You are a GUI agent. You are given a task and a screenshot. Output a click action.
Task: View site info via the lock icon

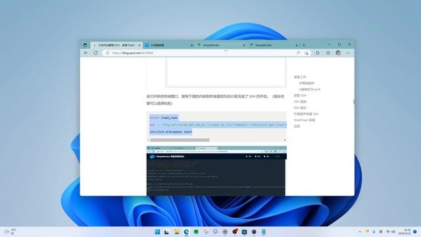pyautogui.click(x=108, y=53)
